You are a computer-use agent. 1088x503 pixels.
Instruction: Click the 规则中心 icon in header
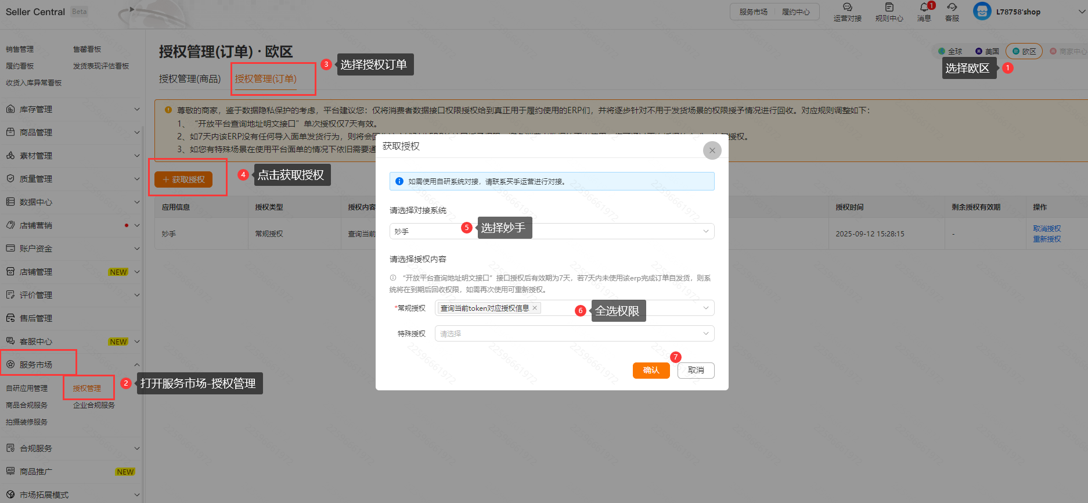tap(889, 8)
